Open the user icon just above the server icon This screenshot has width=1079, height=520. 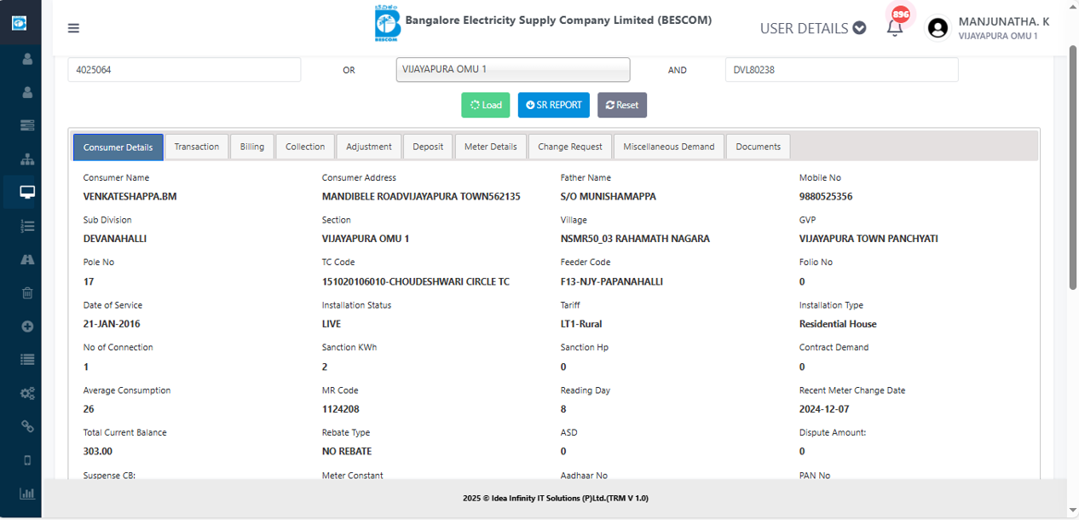tap(27, 92)
